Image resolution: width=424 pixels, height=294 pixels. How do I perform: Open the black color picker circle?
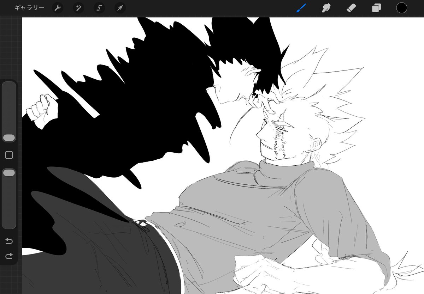pos(402,8)
